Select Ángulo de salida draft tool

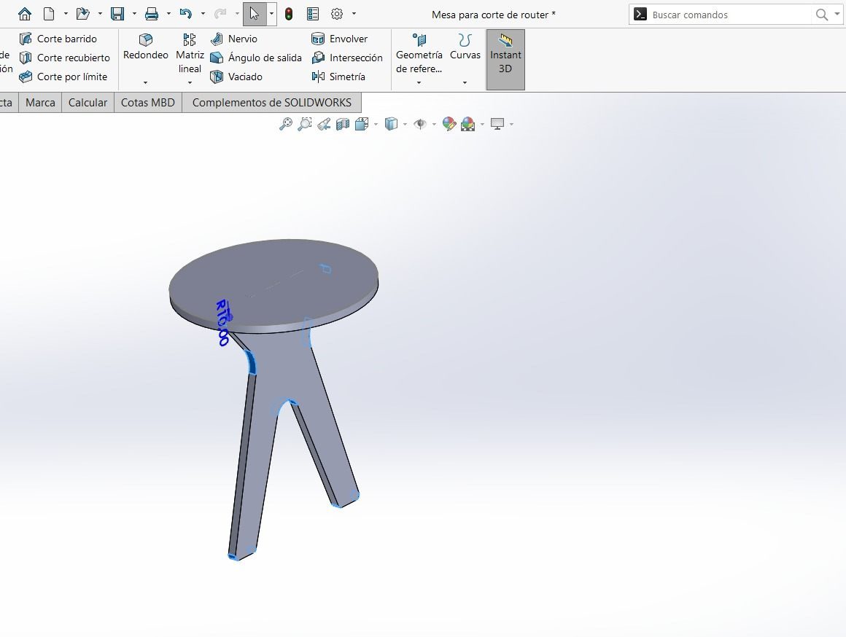click(x=256, y=58)
